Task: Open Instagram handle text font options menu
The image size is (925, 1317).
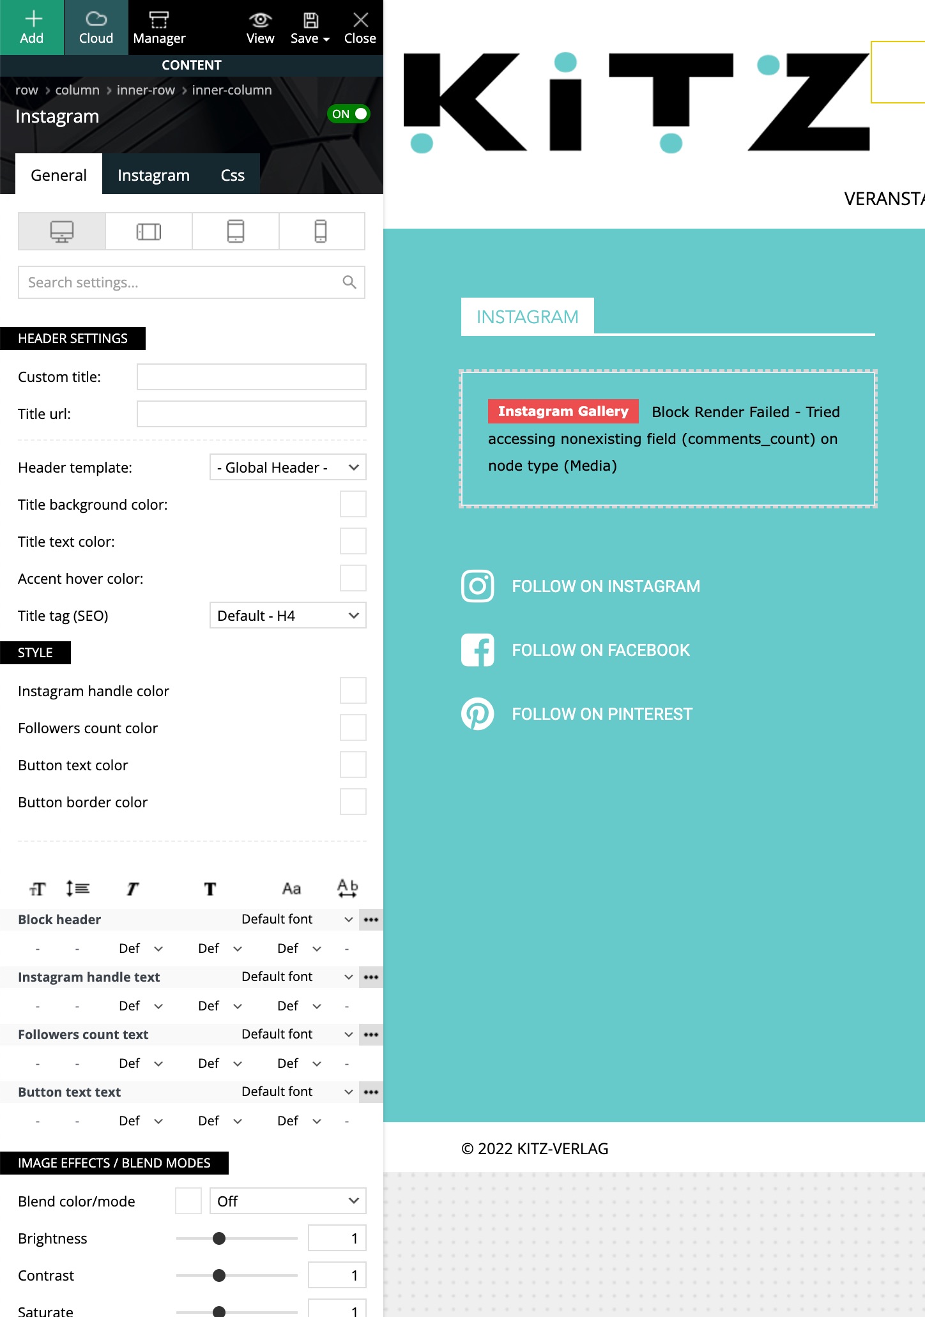Action: (371, 977)
